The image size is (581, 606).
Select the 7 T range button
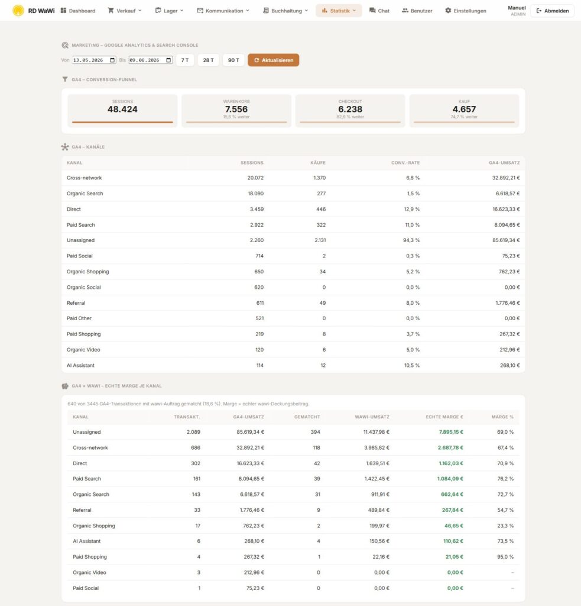185,60
